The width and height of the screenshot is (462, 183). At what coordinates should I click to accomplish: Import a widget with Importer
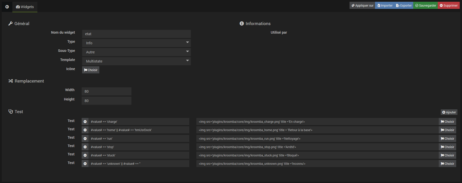385,6
